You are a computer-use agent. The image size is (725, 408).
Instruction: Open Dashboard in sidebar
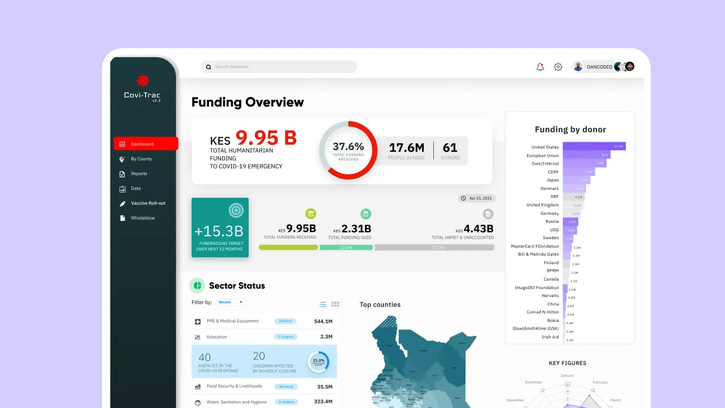tap(146, 144)
